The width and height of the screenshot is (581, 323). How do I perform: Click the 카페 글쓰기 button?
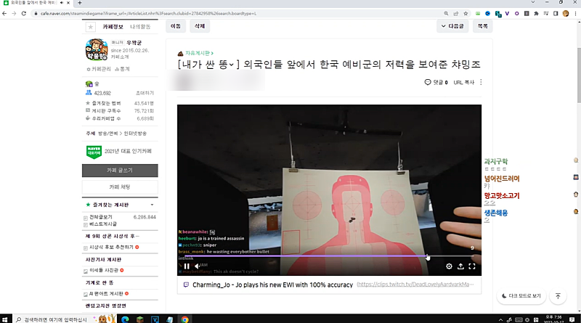[x=120, y=170]
